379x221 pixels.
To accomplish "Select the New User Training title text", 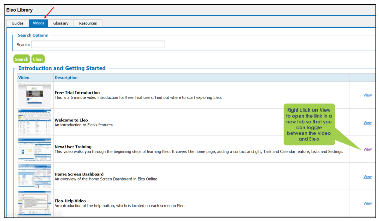I will pyautogui.click(x=73, y=147).
